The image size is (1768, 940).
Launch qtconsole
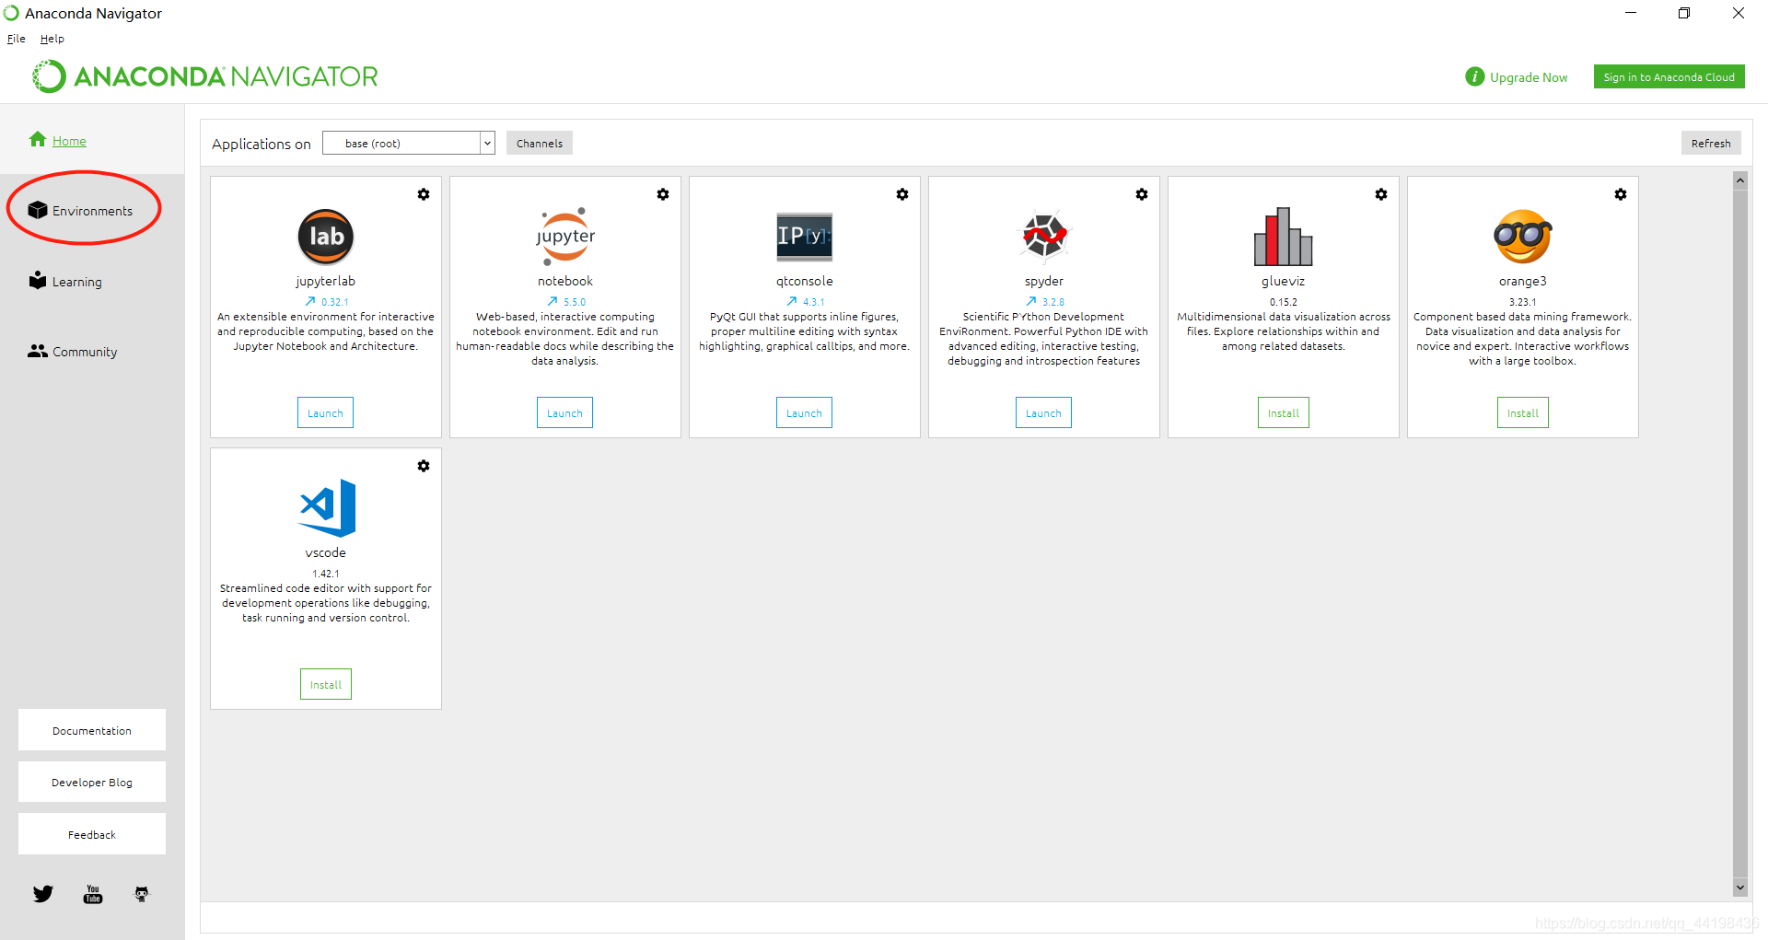(804, 412)
